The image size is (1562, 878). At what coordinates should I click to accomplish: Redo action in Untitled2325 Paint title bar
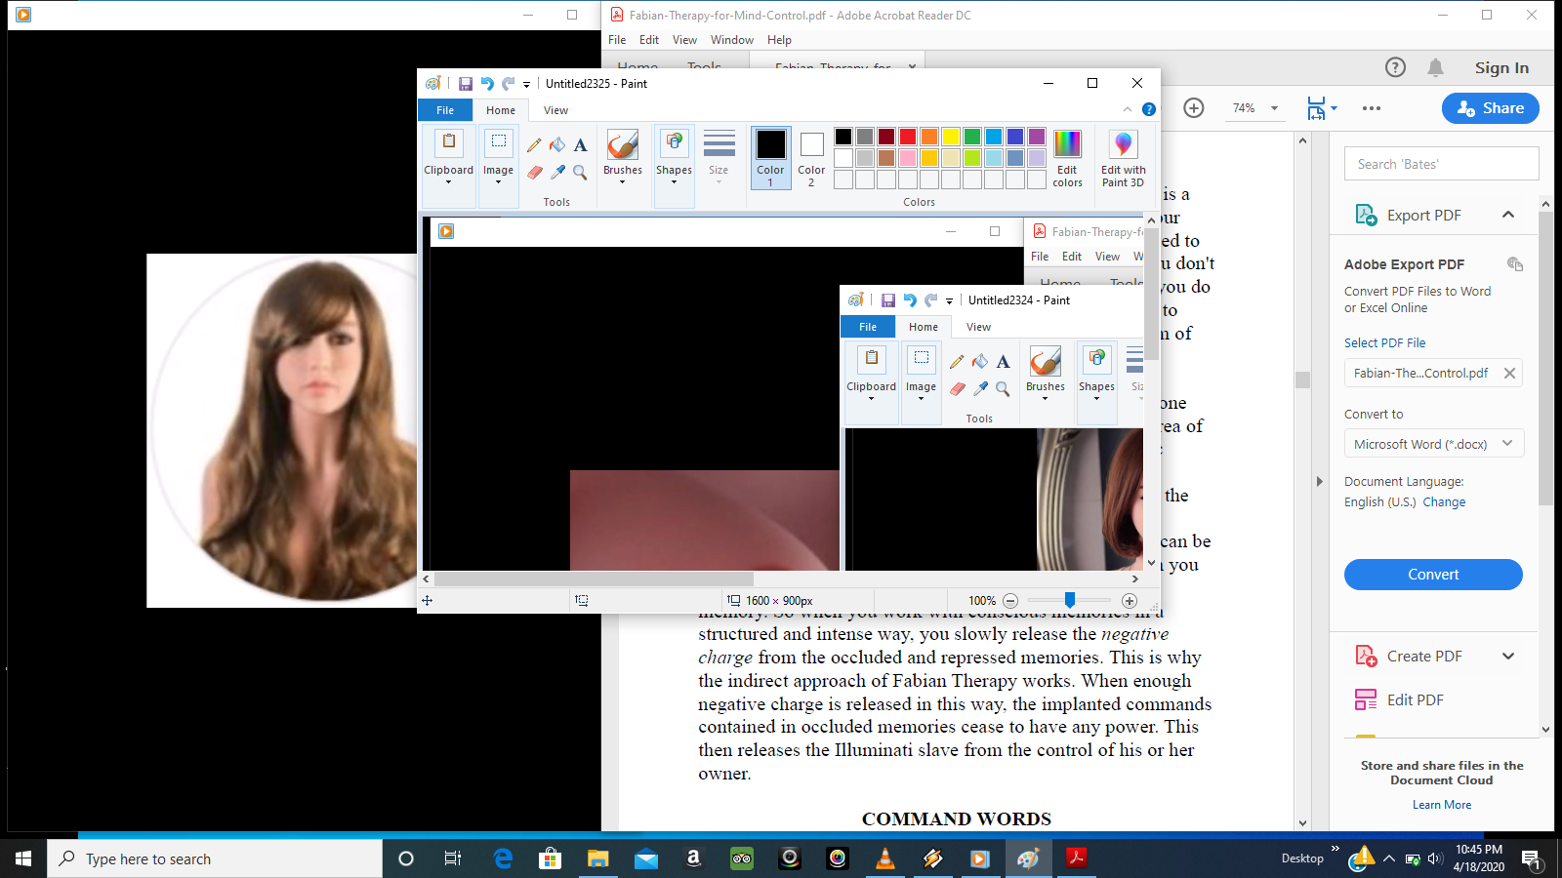click(509, 84)
